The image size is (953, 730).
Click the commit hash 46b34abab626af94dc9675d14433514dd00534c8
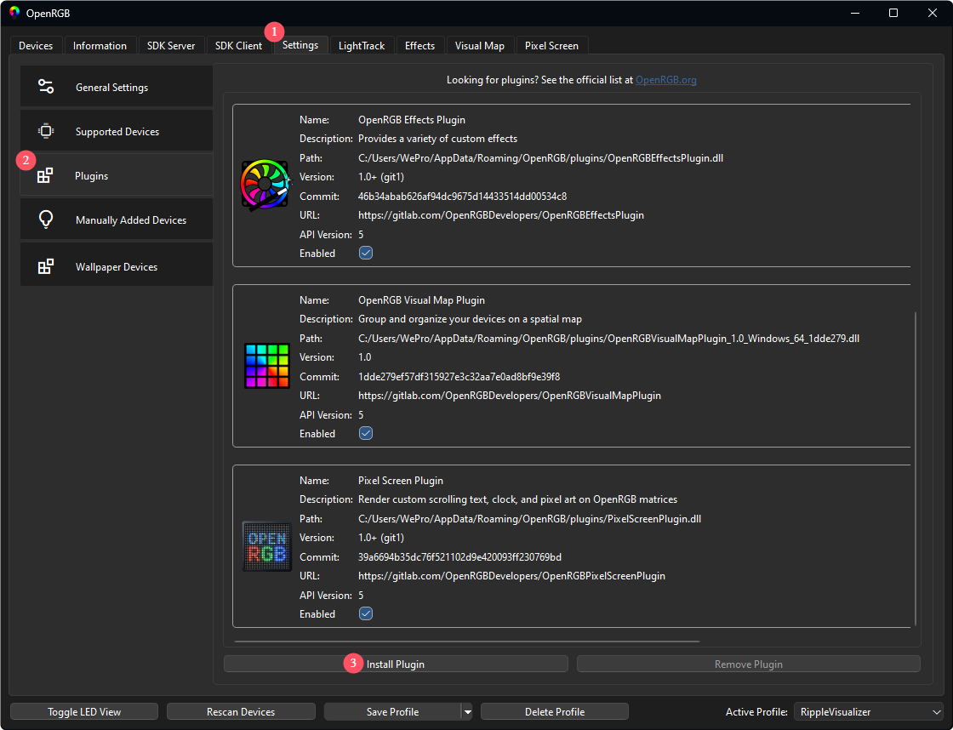pos(463,197)
